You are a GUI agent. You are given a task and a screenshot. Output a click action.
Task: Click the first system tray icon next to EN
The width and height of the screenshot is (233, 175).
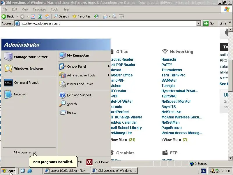pyautogui.click(x=212, y=171)
